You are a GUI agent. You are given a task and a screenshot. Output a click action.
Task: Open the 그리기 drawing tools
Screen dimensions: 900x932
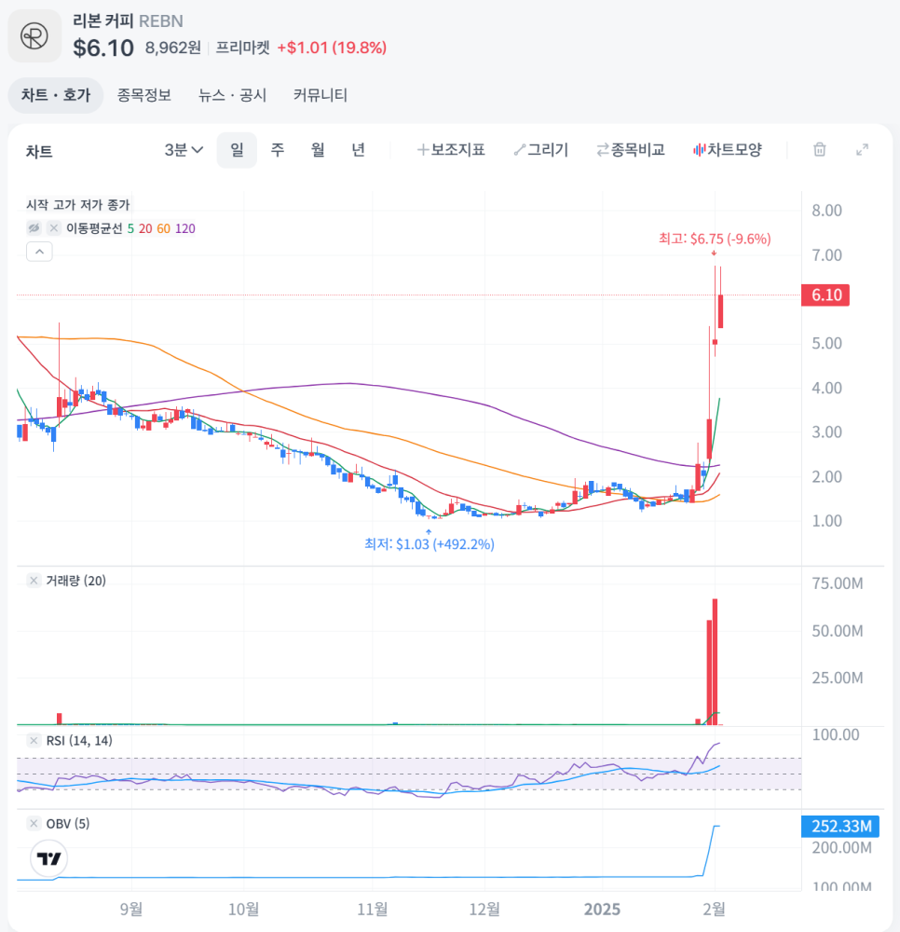pyautogui.click(x=541, y=150)
